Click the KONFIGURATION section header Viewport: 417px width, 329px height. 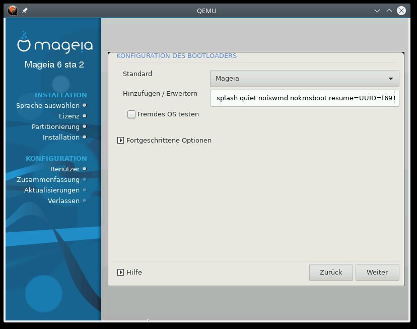56,159
